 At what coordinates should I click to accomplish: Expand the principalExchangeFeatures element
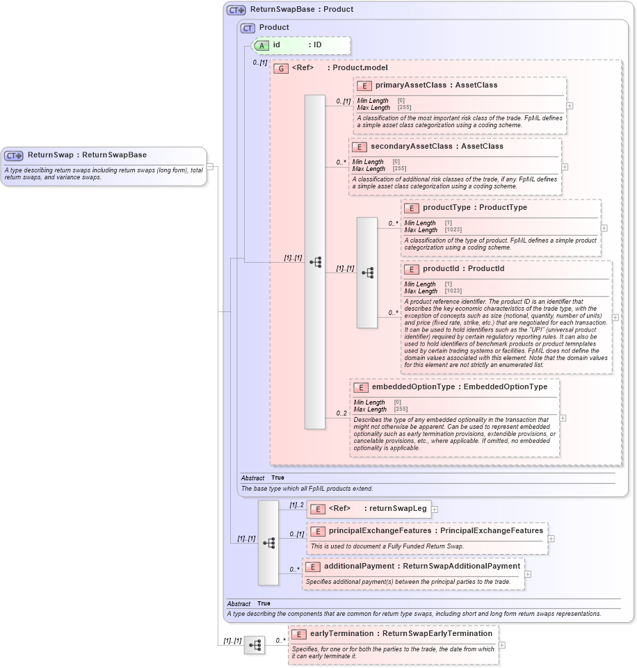pyautogui.click(x=550, y=538)
